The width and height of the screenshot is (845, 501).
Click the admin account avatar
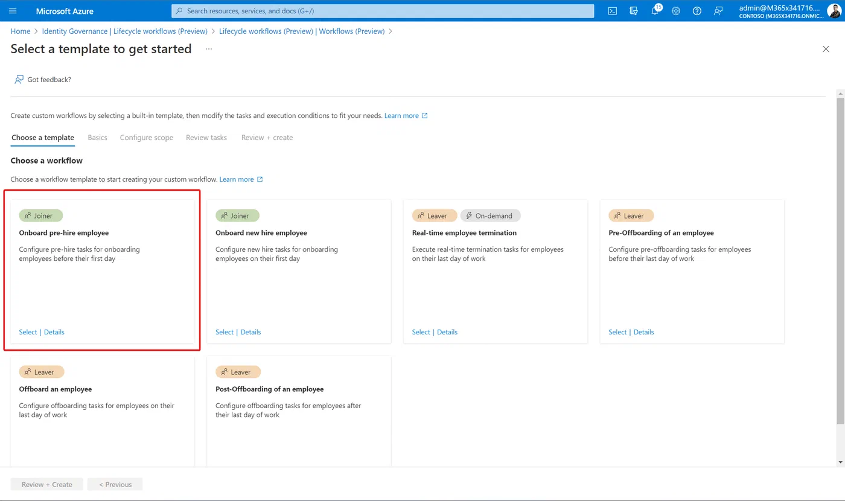click(834, 11)
